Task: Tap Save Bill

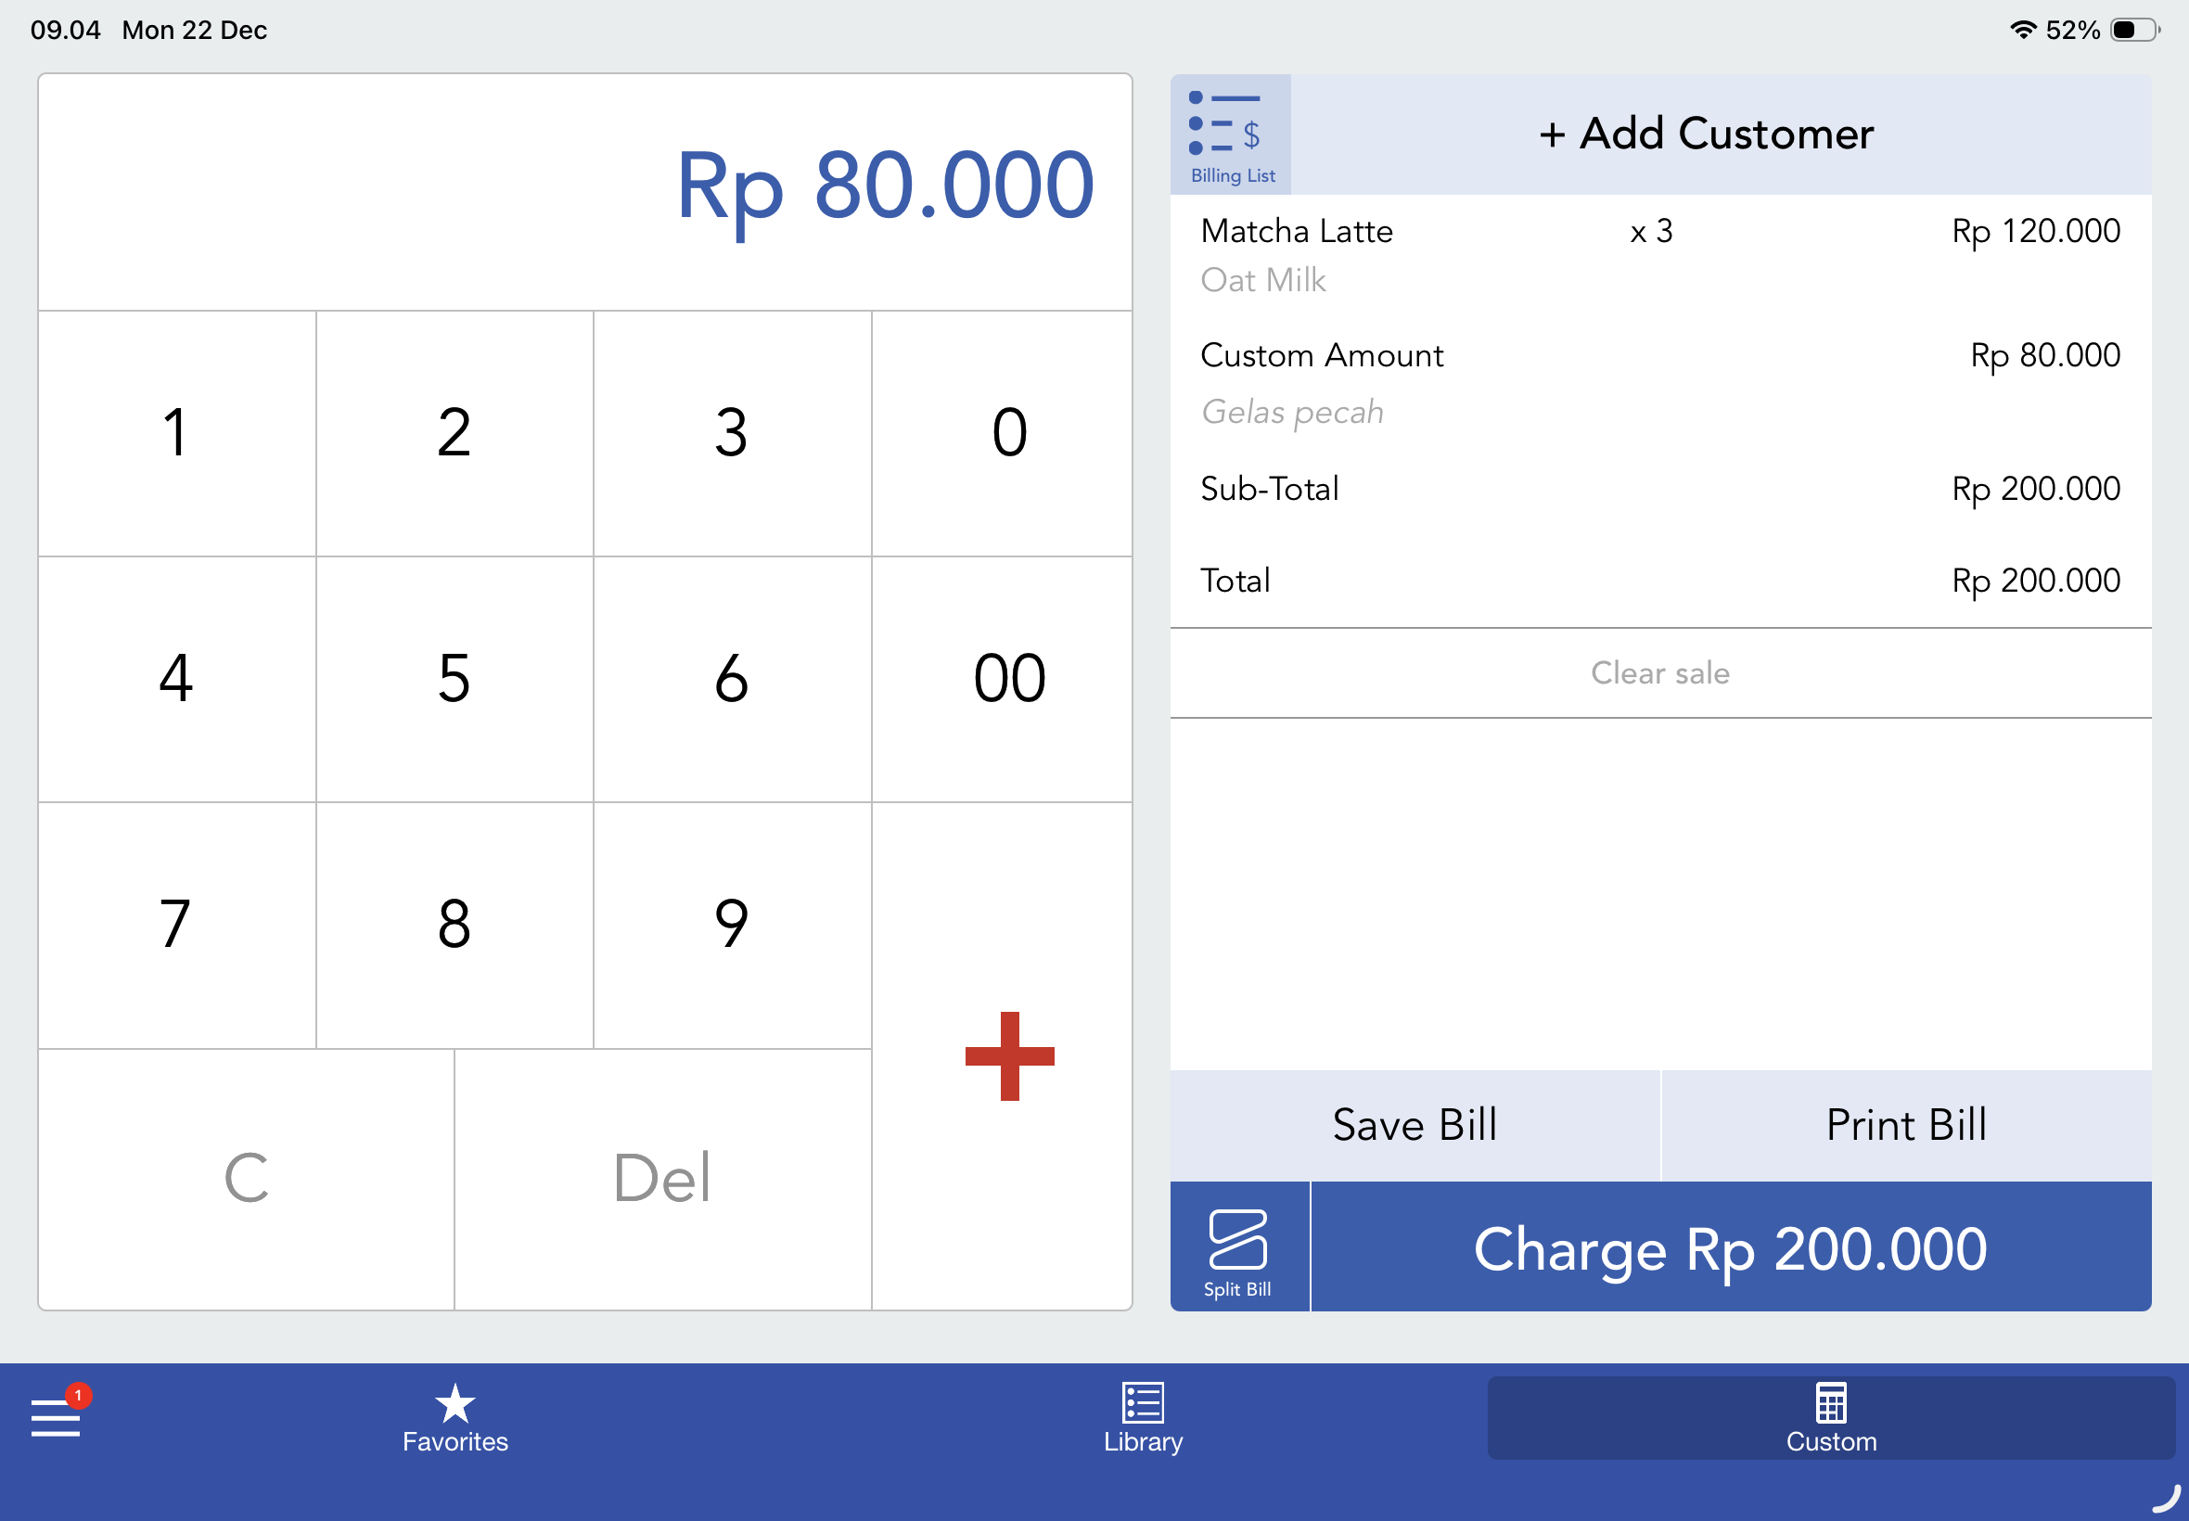Action: point(1415,1125)
